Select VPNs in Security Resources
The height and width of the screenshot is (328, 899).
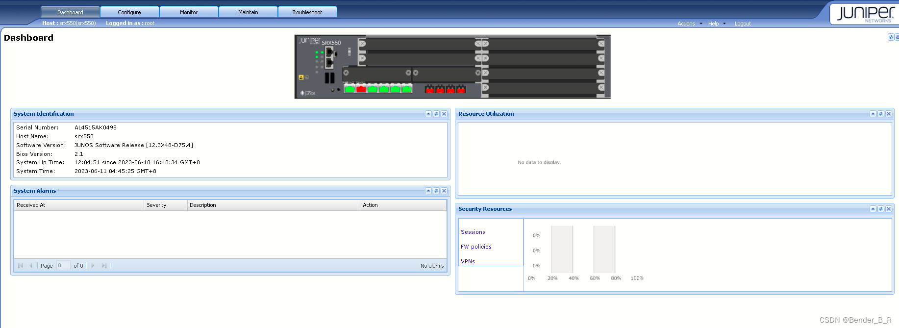[x=468, y=261]
